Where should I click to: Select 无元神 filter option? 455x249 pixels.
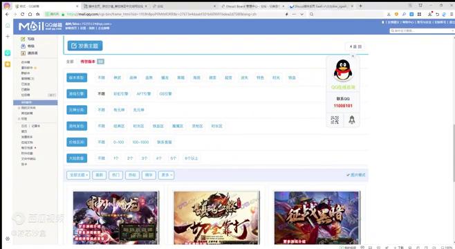[x=138, y=110]
